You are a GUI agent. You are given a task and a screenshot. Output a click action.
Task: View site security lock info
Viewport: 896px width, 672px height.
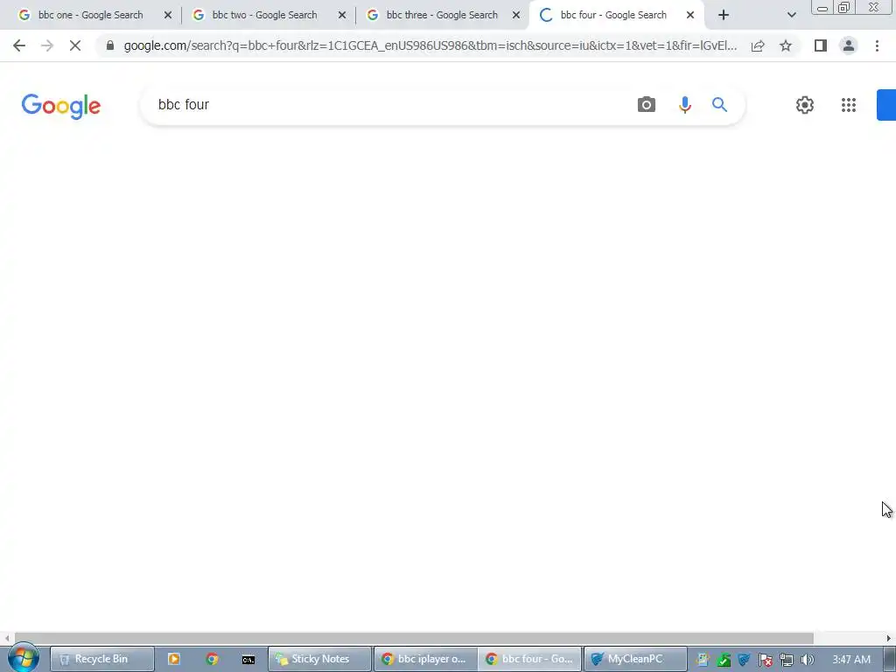tap(110, 45)
